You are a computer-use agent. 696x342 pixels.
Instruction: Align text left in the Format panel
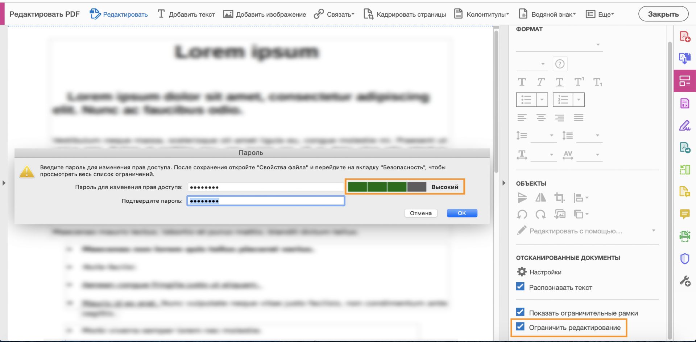(x=522, y=118)
